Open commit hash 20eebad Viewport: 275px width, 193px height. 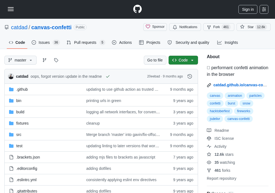tap(153, 76)
